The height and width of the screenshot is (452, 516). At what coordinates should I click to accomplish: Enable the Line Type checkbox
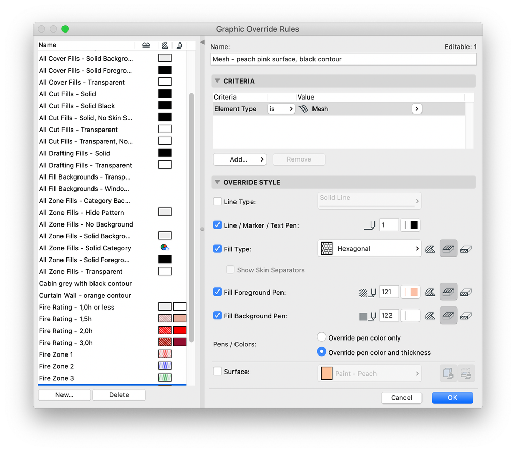click(x=217, y=201)
